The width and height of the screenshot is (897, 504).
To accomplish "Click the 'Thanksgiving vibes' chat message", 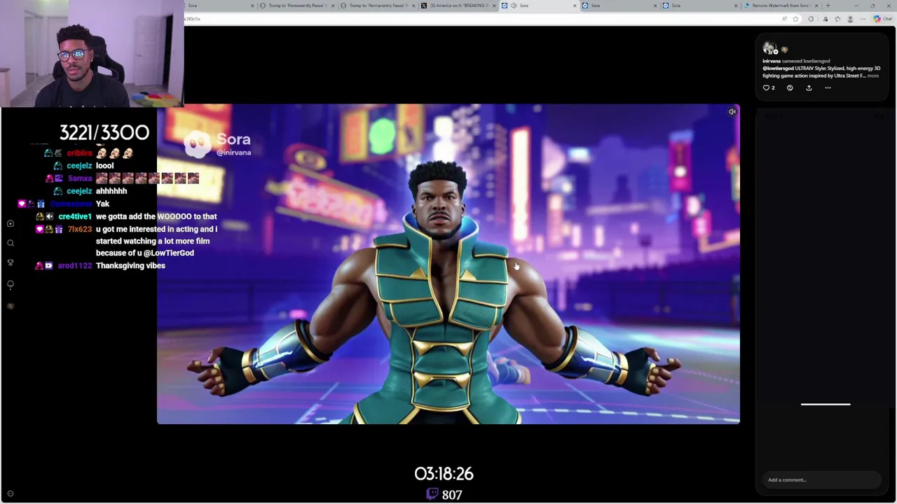I will pos(130,266).
